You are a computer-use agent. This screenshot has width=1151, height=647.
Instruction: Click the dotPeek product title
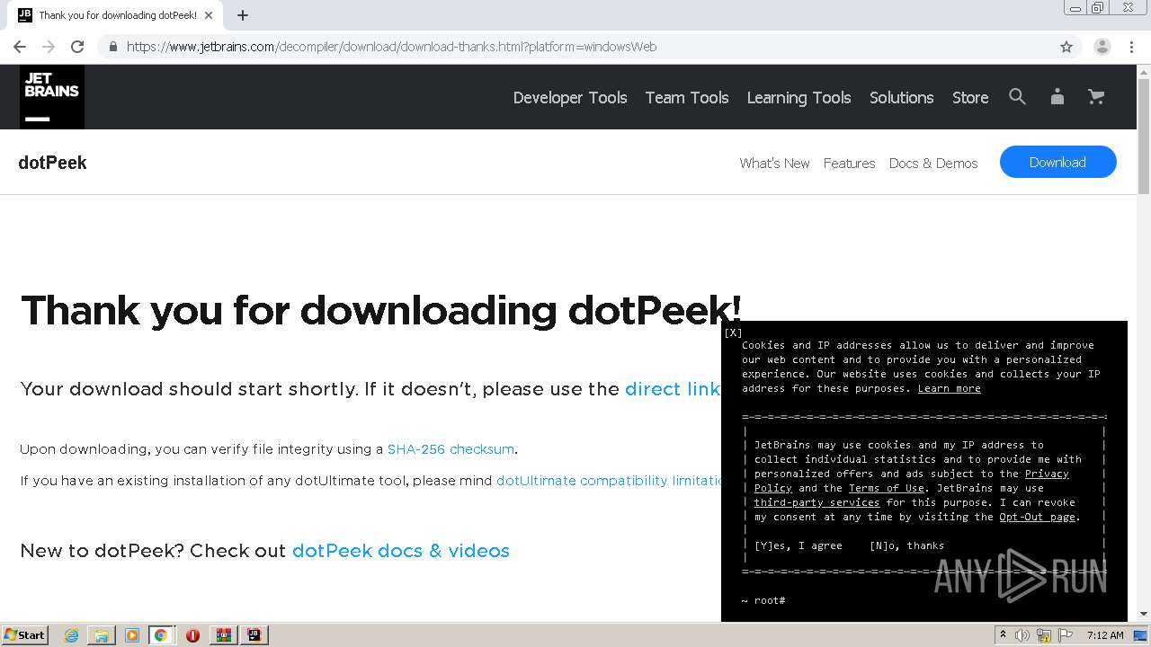pos(52,163)
